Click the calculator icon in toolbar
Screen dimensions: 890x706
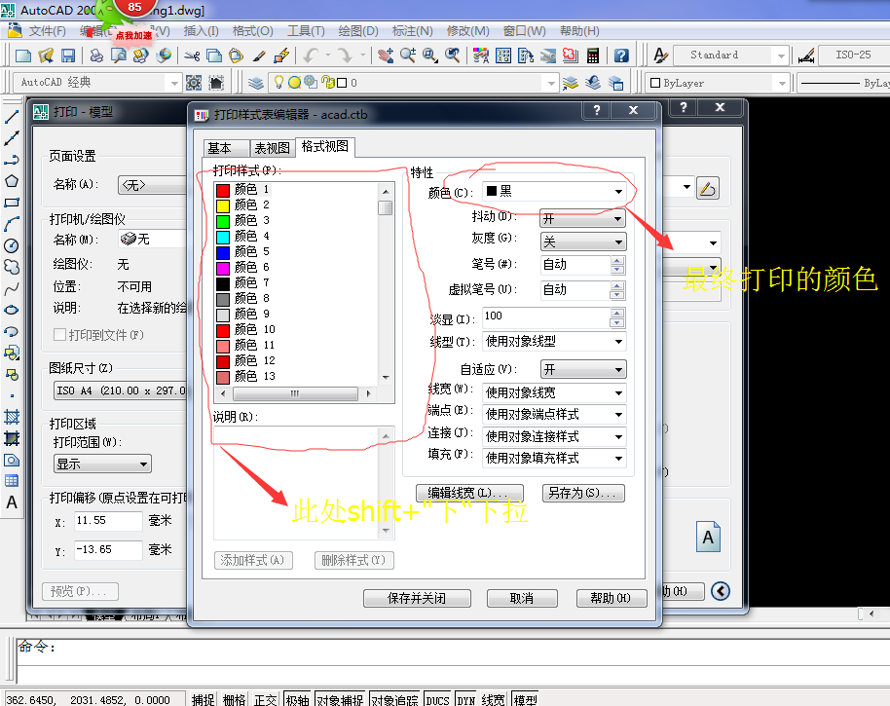point(593,56)
